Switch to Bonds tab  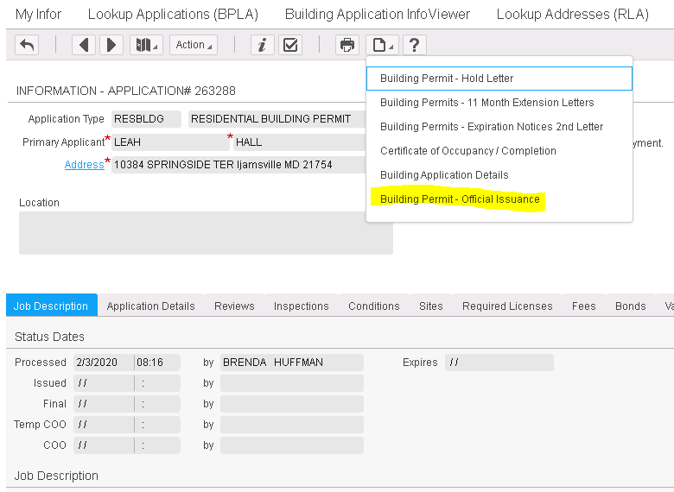pyautogui.click(x=631, y=306)
